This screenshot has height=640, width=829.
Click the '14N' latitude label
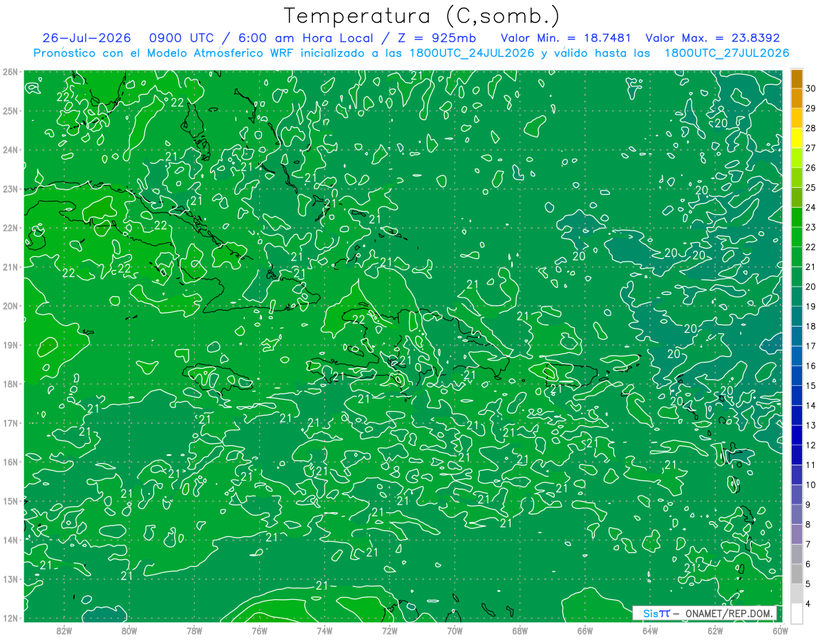coord(10,540)
